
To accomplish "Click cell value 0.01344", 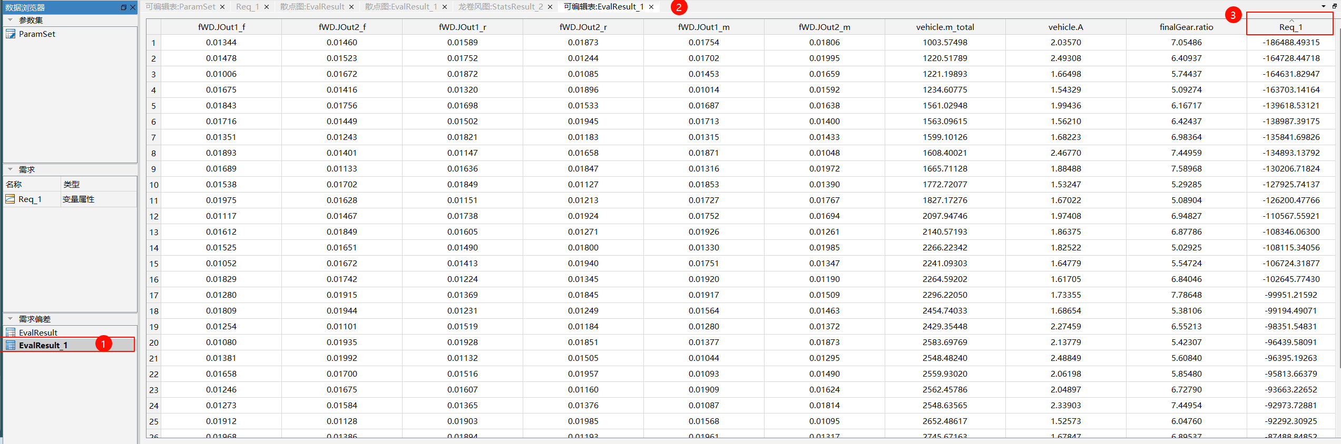I will pyautogui.click(x=221, y=42).
